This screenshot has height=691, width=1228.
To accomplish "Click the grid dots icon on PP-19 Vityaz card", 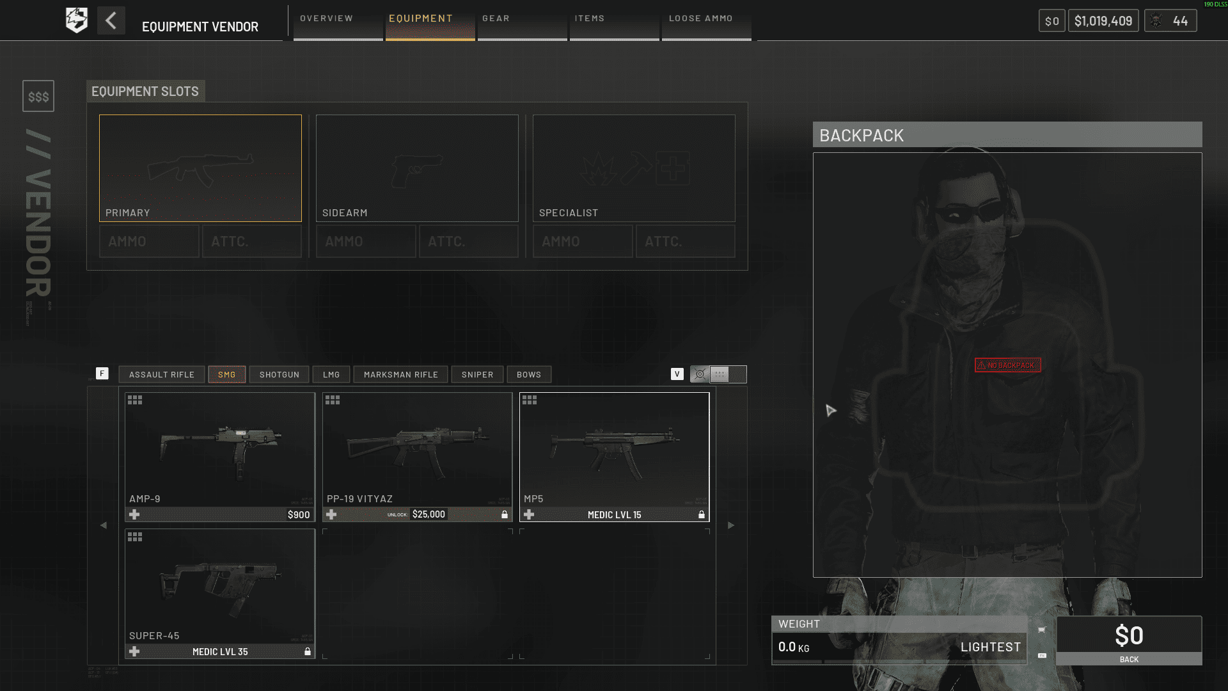I will pyautogui.click(x=333, y=400).
